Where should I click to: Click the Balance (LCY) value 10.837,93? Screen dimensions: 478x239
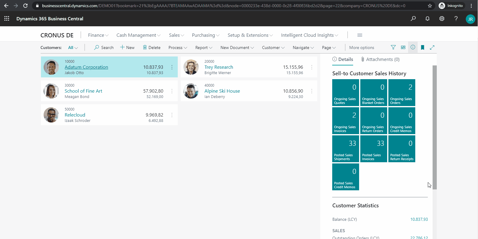pos(419,219)
